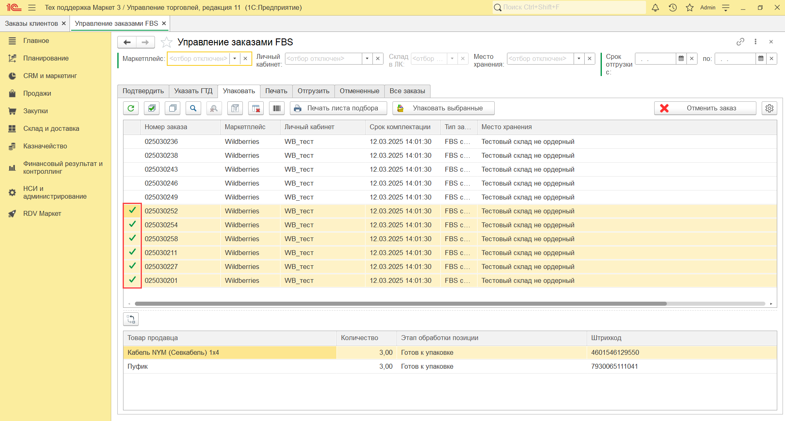Viewport: 785px width, 421px height.
Task: Expand the Маркетплейс filter dropdown
Action: point(235,58)
